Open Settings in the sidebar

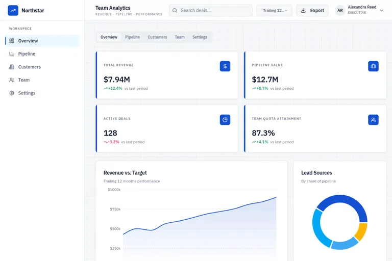click(x=42, y=93)
